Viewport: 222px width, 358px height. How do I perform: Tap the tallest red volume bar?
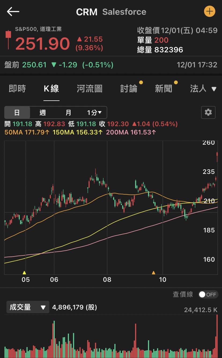click(x=217, y=336)
